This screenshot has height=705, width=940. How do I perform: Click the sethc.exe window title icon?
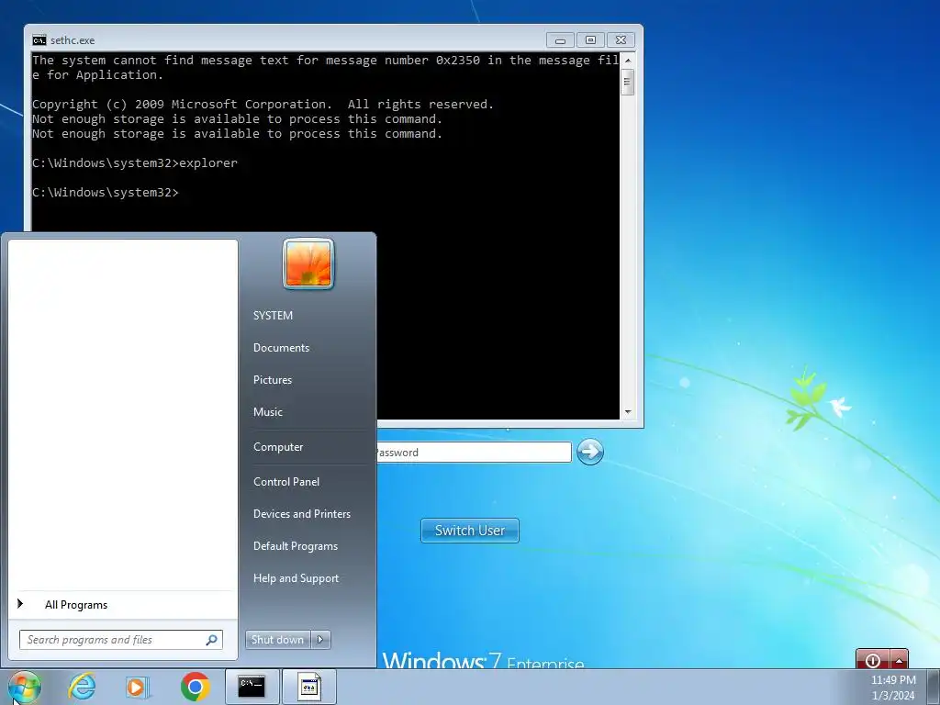coord(39,40)
